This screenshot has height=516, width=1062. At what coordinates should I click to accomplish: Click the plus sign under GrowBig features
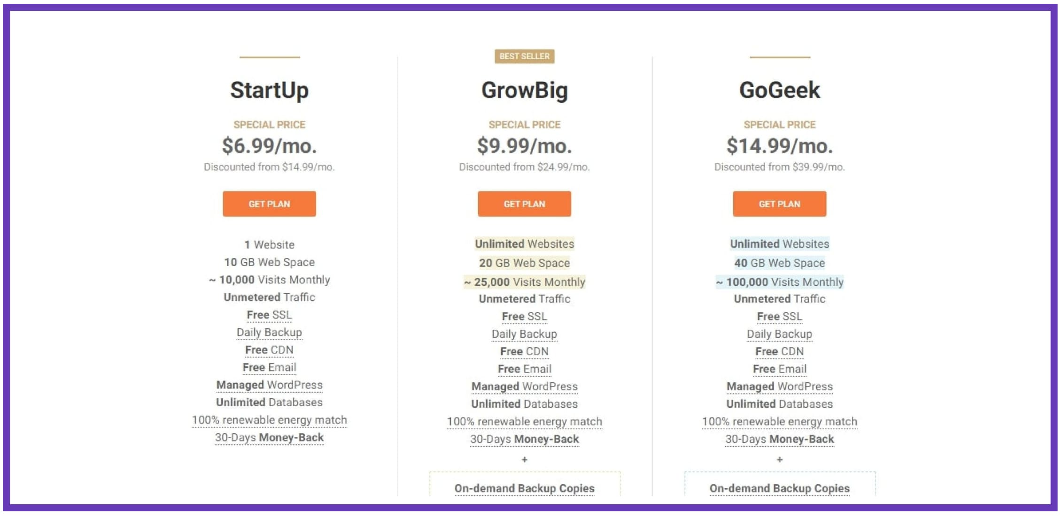524,460
